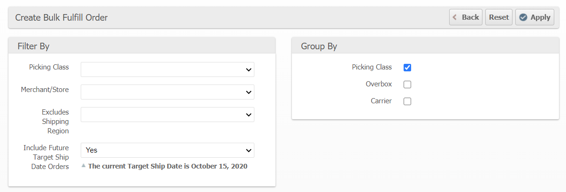Uncheck the Picking Class group-by checkbox
The height and width of the screenshot is (192, 566).
point(407,68)
